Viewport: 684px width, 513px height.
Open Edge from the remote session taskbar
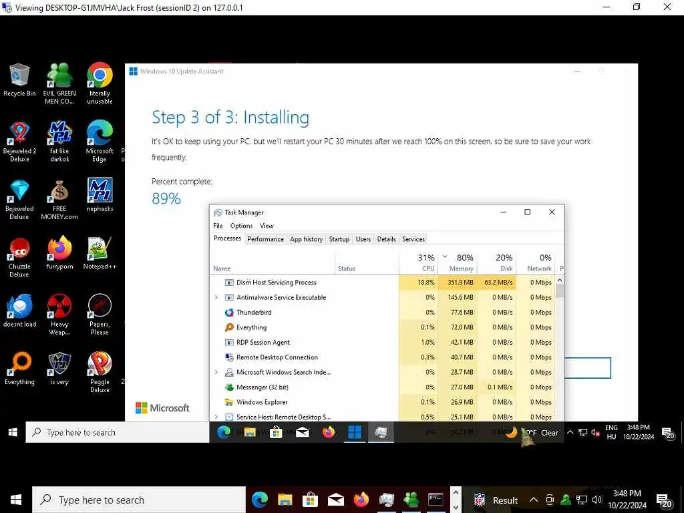click(x=224, y=432)
